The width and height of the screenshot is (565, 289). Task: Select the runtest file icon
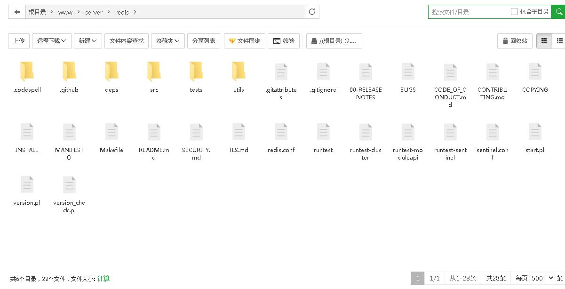click(x=323, y=132)
